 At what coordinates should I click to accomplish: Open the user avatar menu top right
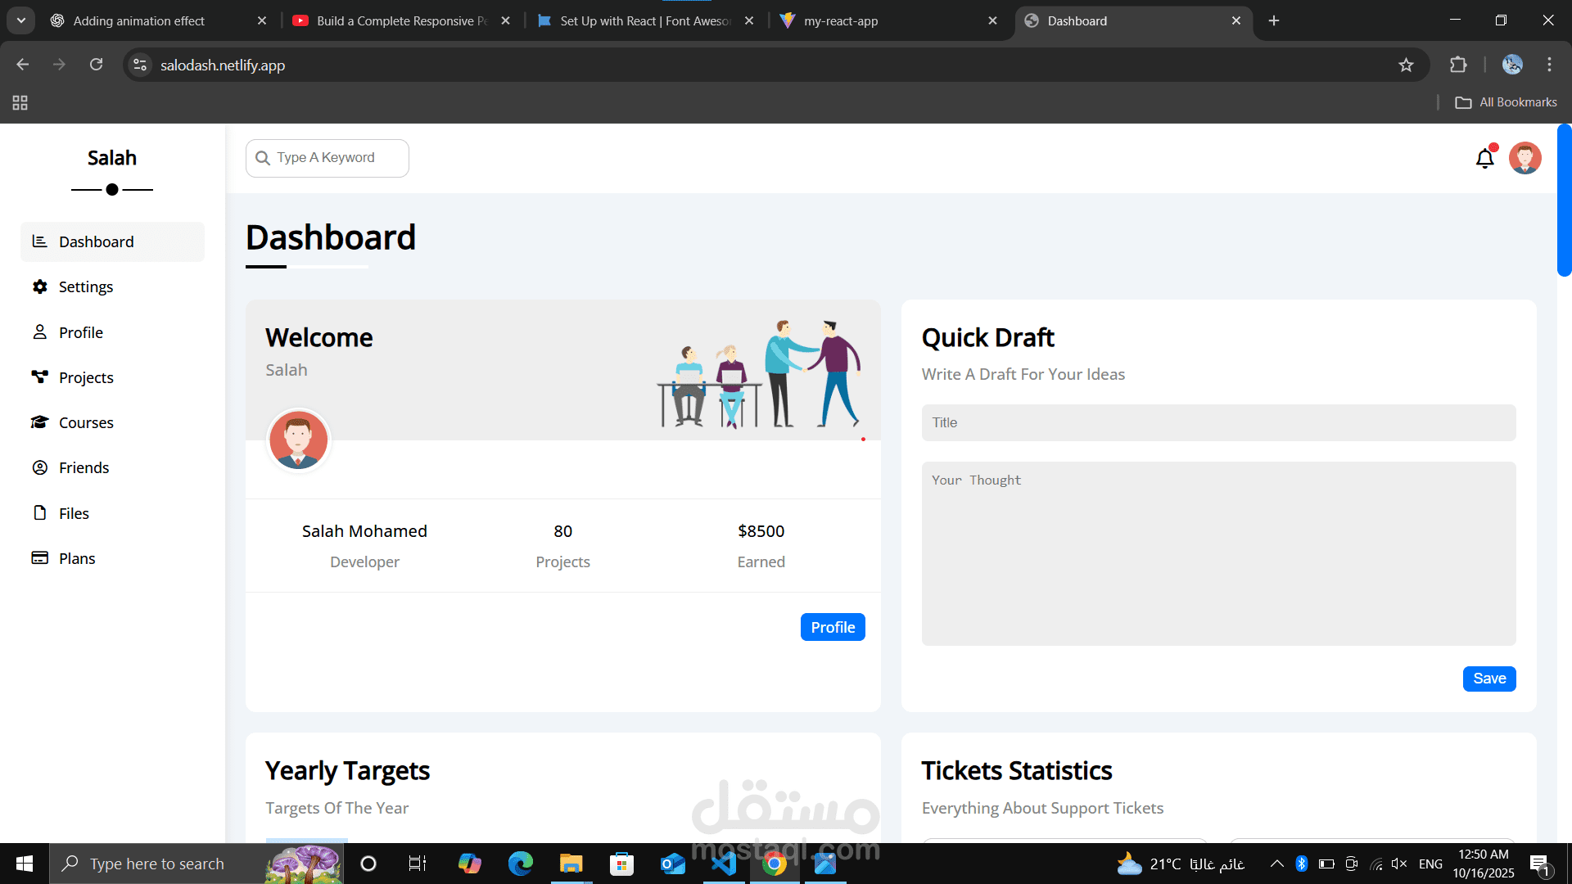(1525, 158)
